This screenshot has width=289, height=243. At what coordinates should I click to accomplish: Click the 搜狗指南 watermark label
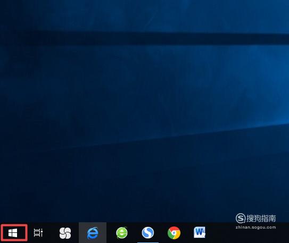[x=261, y=219]
